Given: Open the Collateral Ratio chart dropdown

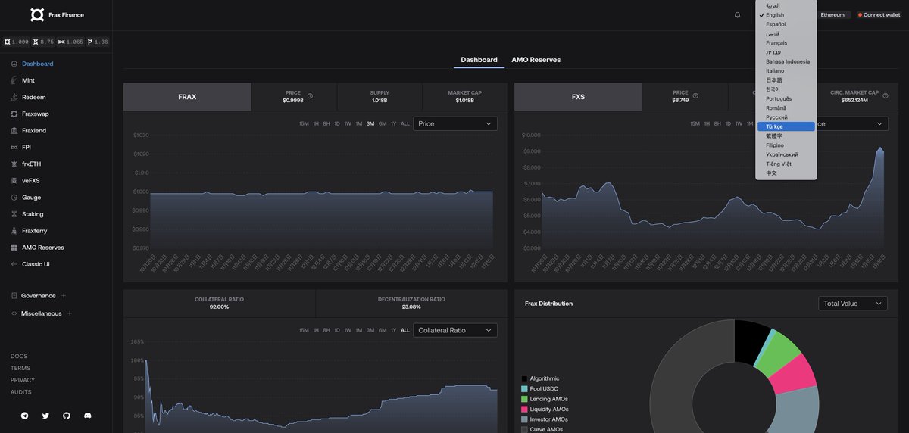Looking at the screenshot, I should pos(455,330).
